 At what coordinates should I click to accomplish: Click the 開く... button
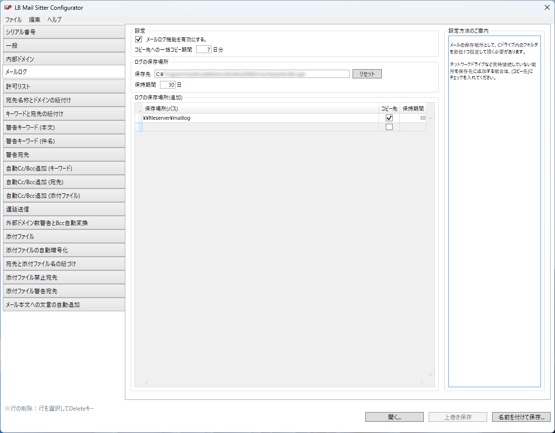[395, 417]
